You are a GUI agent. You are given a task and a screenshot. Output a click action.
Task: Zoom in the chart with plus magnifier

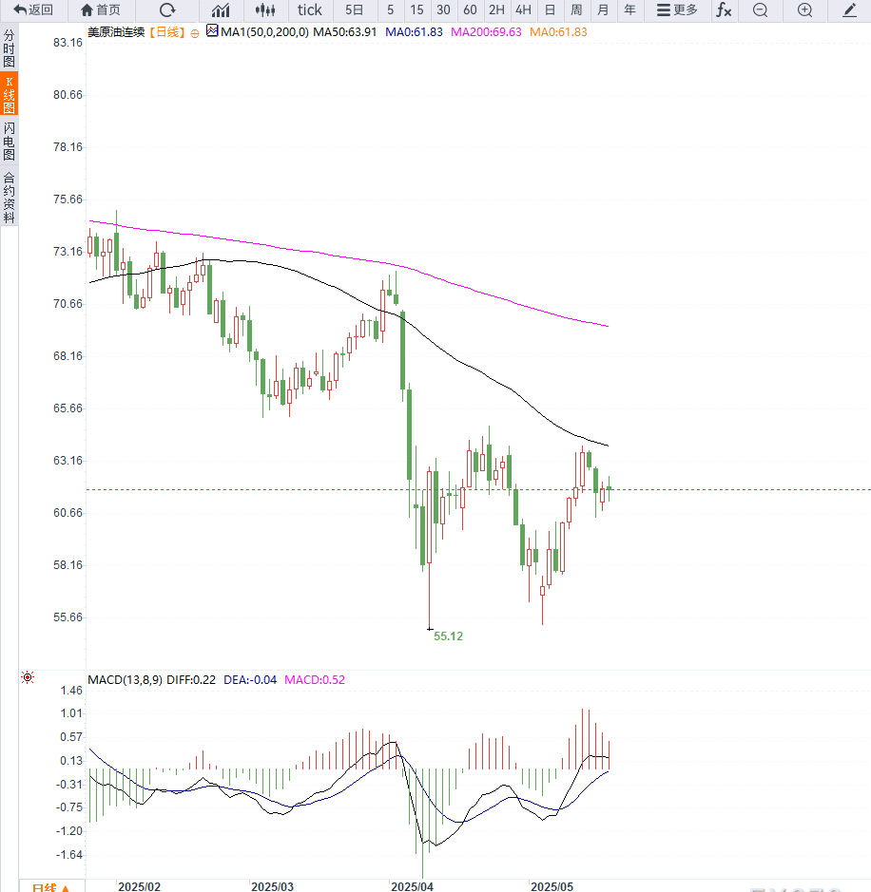(x=804, y=10)
